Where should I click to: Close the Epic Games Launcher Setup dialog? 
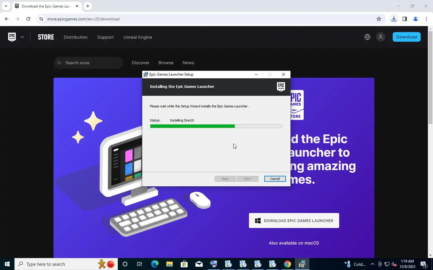284,74
